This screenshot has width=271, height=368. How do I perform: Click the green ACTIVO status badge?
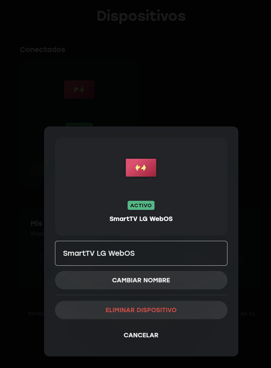click(141, 205)
